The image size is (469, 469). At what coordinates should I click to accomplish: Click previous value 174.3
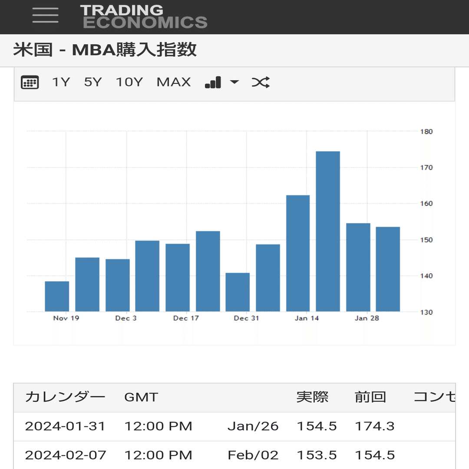coord(375,426)
